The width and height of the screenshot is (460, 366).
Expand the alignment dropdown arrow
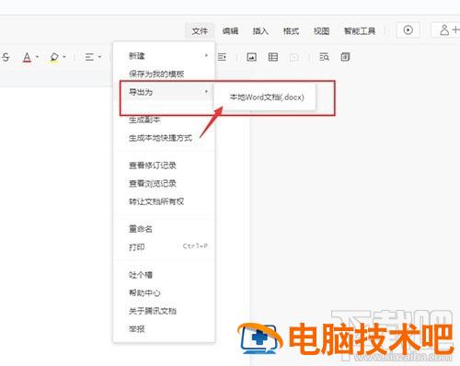[99, 57]
